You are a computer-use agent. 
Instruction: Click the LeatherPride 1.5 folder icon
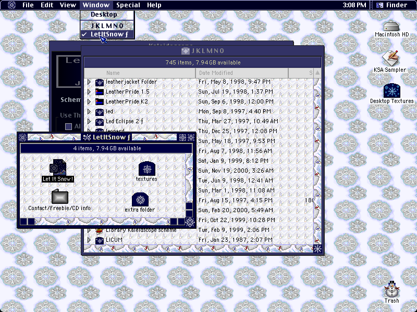pyautogui.click(x=100, y=92)
